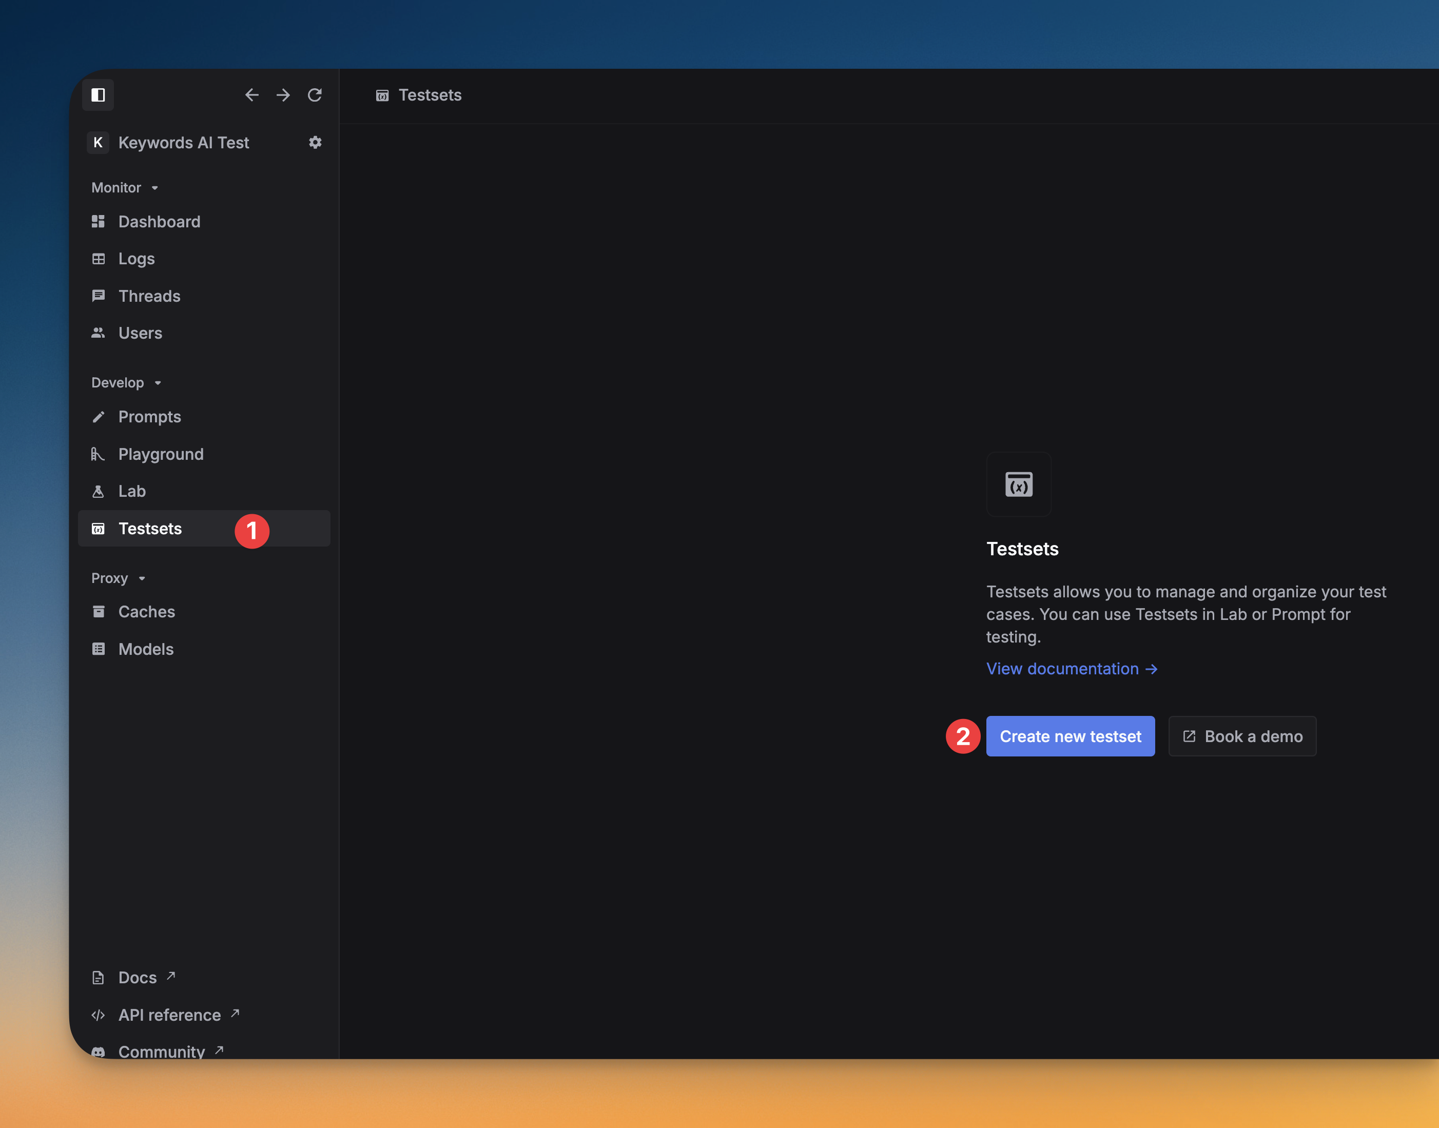The height and width of the screenshot is (1128, 1439).
Task: Click the refresh icon
Action: tap(315, 95)
